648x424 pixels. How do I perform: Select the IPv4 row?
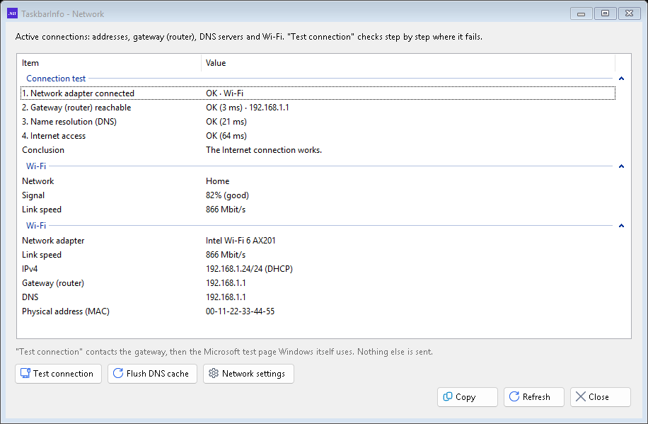tap(318, 269)
